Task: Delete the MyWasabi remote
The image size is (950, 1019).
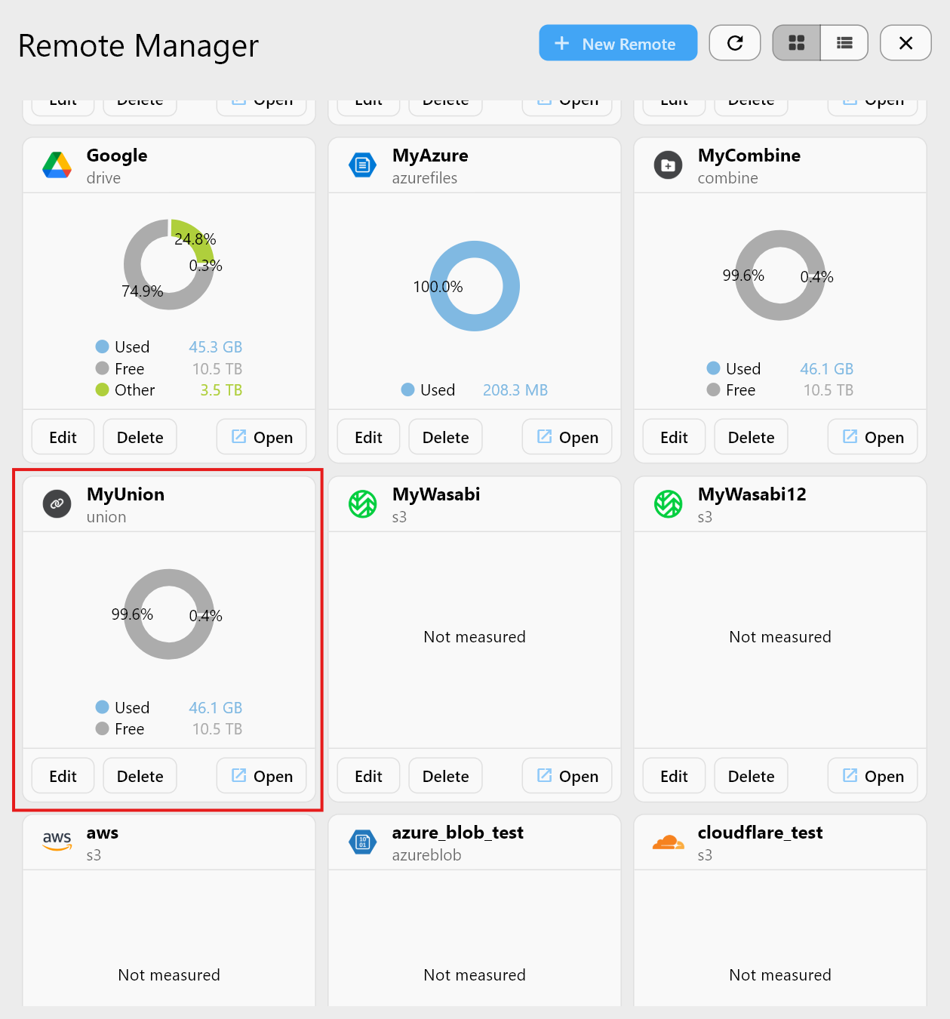Action: tap(445, 775)
